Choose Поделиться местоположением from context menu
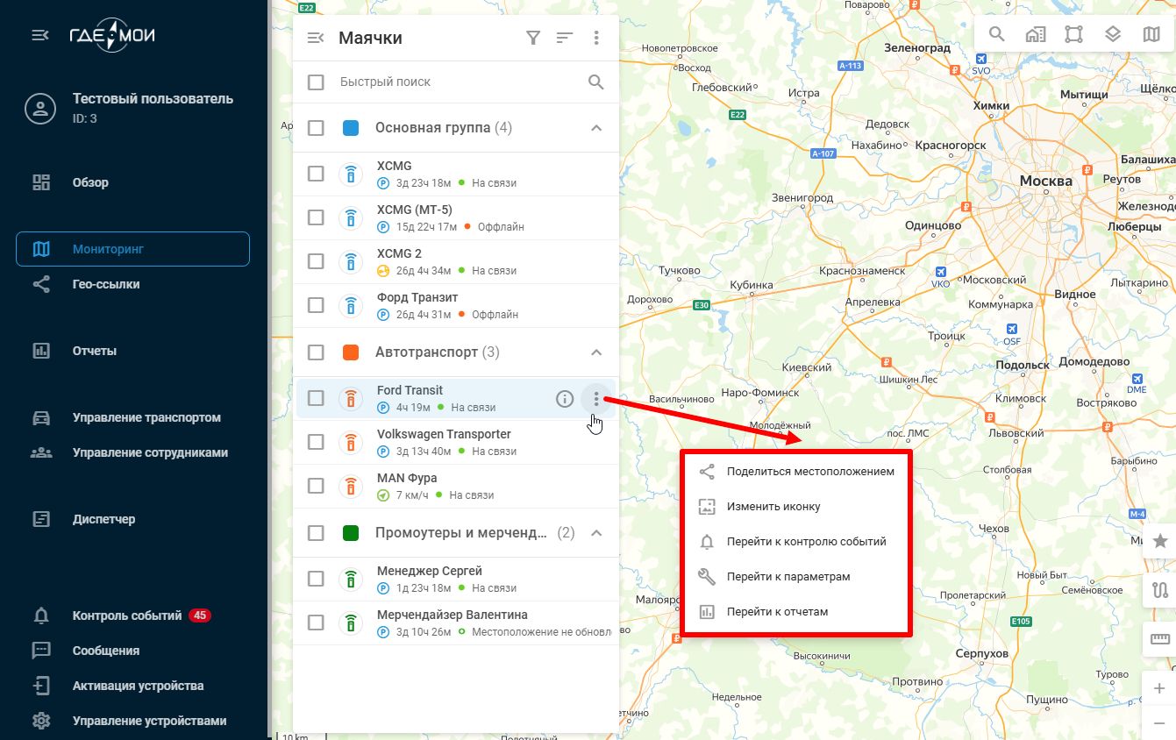Viewport: 1176px width, 740px height. coord(809,472)
